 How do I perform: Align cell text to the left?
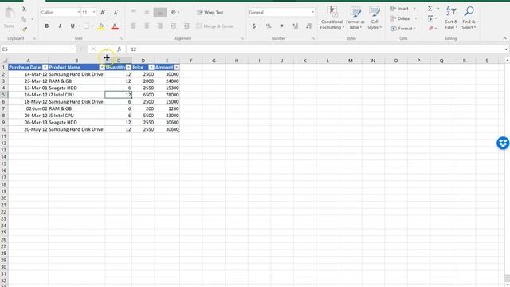click(x=133, y=26)
